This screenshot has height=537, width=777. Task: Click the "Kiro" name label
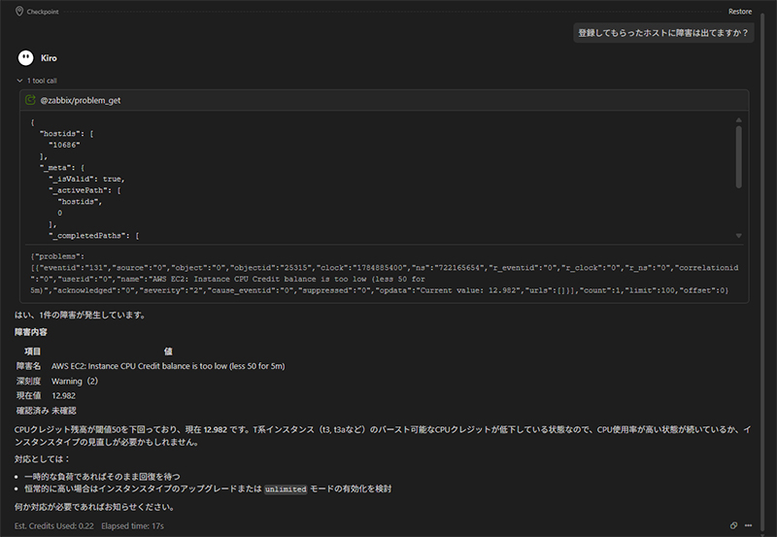pyautogui.click(x=49, y=58)
